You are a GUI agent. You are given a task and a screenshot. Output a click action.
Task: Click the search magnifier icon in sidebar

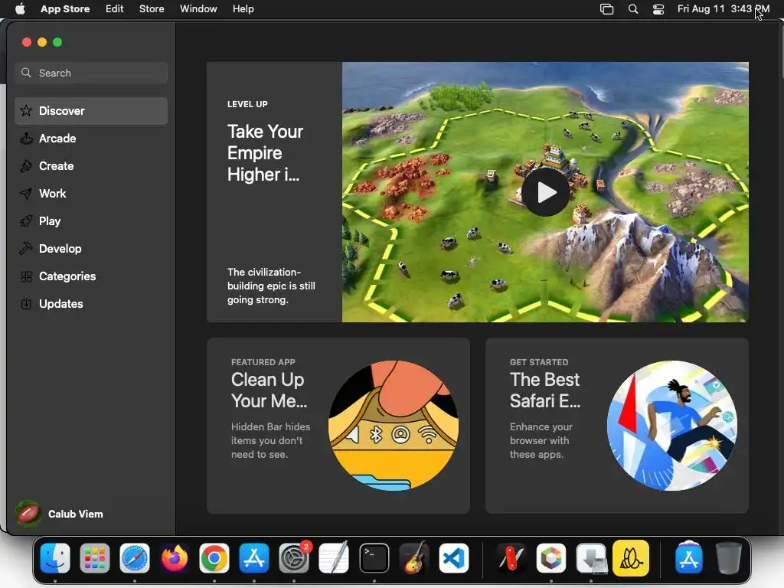(26, 73)
